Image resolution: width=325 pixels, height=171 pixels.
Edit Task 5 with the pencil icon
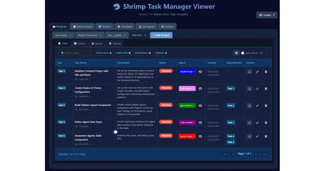pyautogui.click(x=257, y=136)
